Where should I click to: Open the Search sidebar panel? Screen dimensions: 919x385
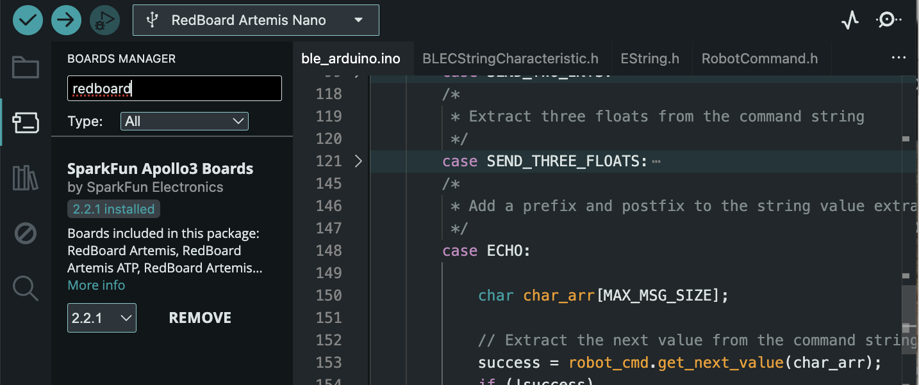(26, 288)
